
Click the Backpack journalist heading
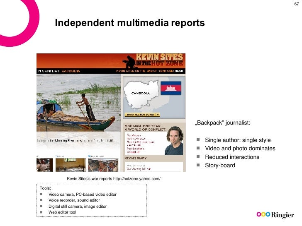pyautogui.click(x=223, y=123)
